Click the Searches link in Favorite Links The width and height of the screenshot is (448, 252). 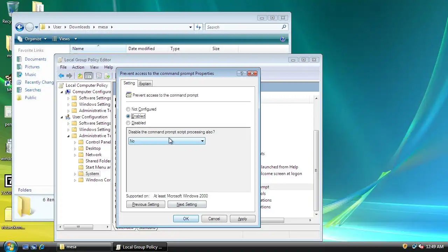point(33,90)
